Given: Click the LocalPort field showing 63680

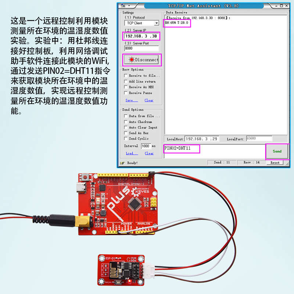Looking at the screenshot, I should coord(259,139).
